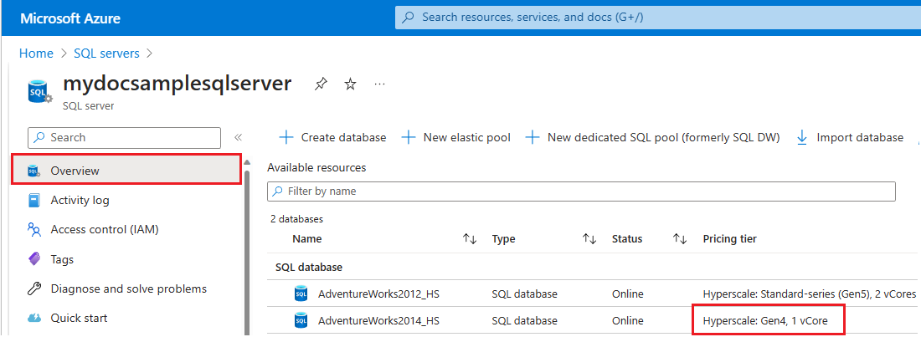Open the ellipsis more options menu
Viewport: 921px width, 337px height.
[379, 84]
